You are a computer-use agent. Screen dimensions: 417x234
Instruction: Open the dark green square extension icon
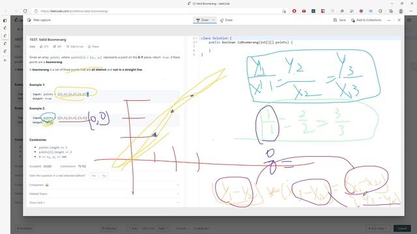point(313,11)
